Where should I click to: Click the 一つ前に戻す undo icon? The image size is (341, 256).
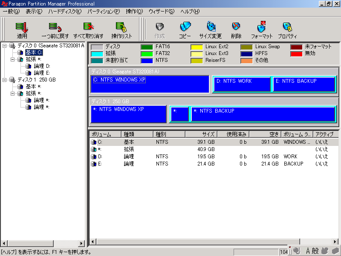[x=55, y=27]
